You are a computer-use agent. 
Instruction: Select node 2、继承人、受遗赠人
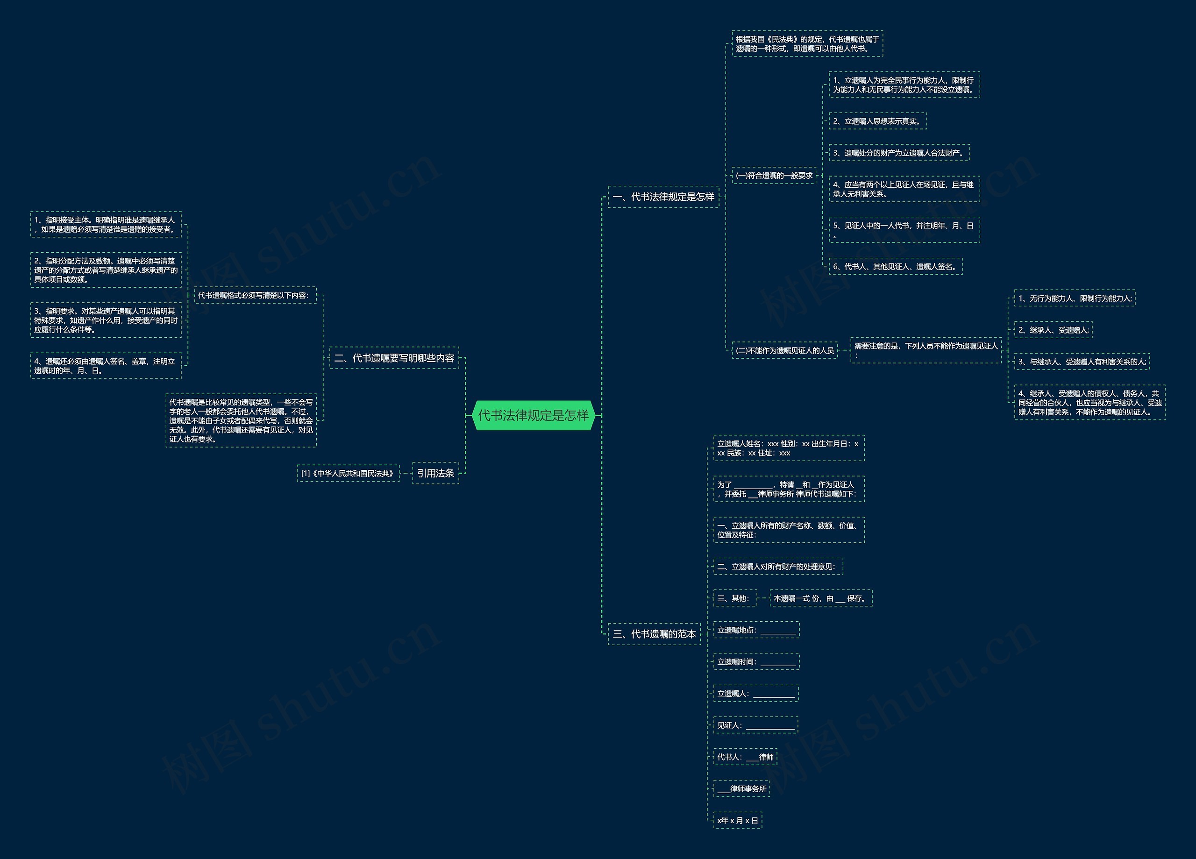click(1053, 330)
